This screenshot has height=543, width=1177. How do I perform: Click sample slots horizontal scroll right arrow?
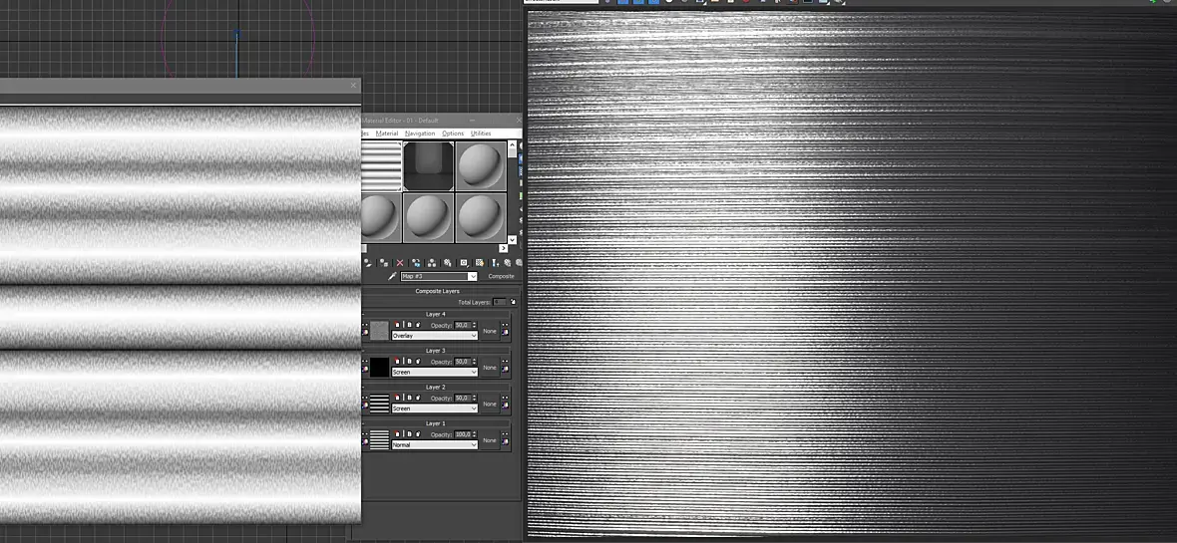pos(504,247)
